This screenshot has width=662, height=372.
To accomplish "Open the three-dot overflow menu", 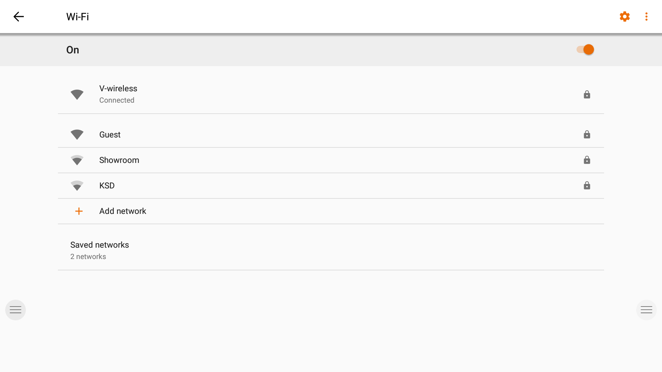I will coord(646,17).
